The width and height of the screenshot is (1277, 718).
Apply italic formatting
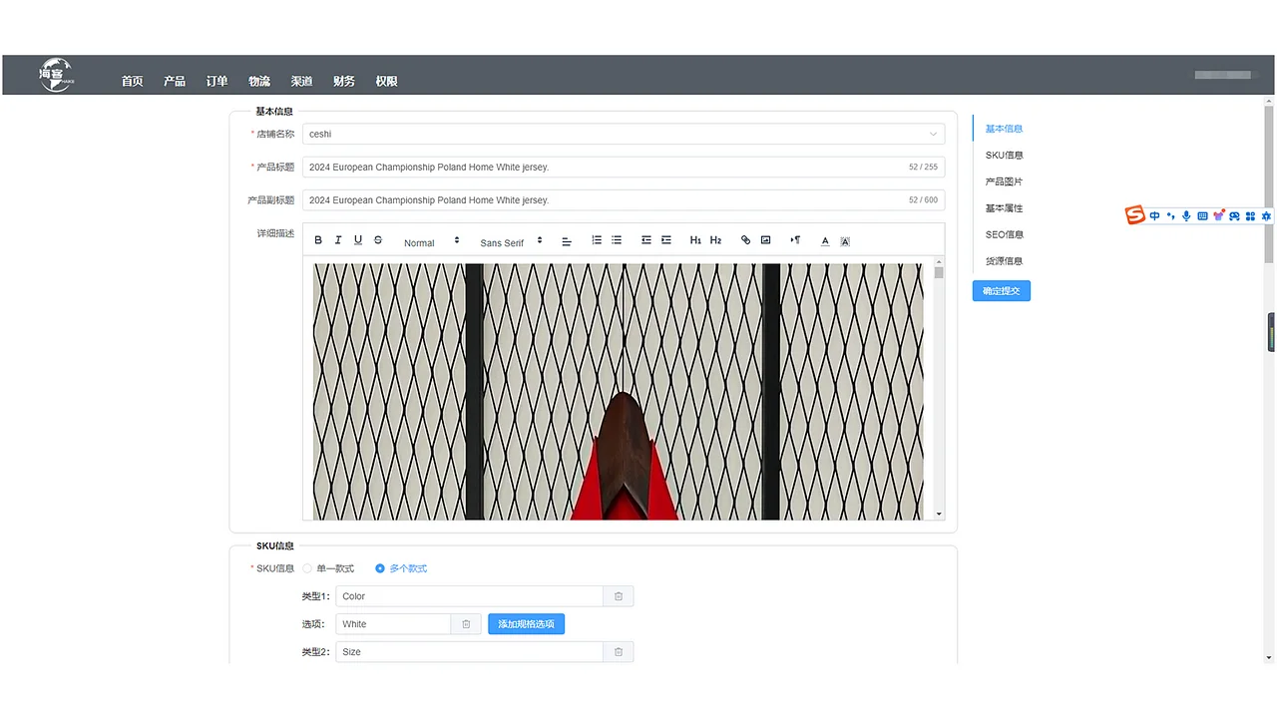pyautogui.click(x=338, y=239)
